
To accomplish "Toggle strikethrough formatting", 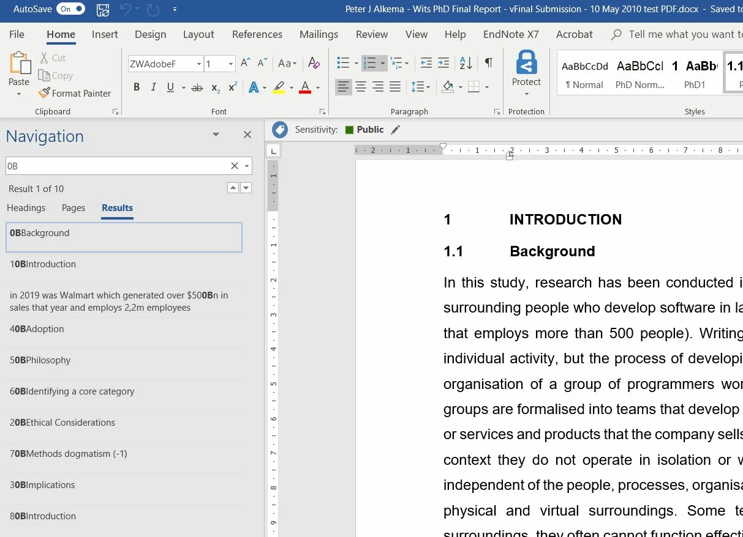I will point(197,87).
